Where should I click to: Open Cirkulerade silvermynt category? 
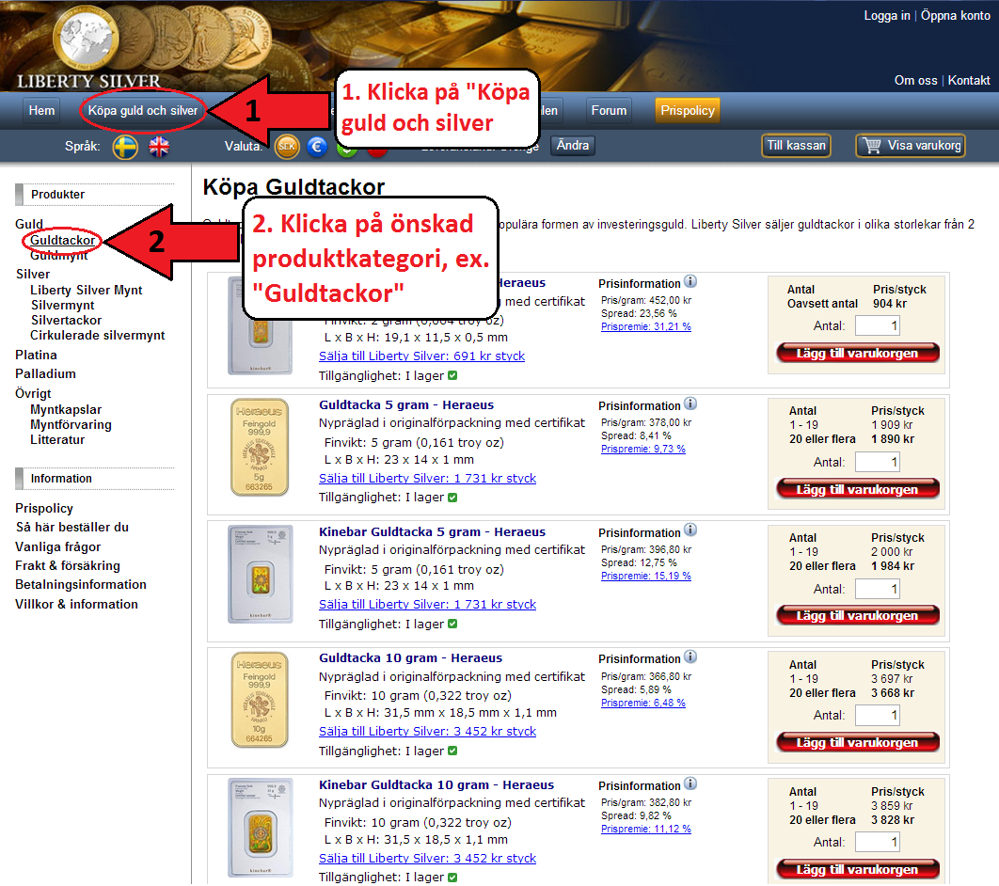(x=98, y=335)
